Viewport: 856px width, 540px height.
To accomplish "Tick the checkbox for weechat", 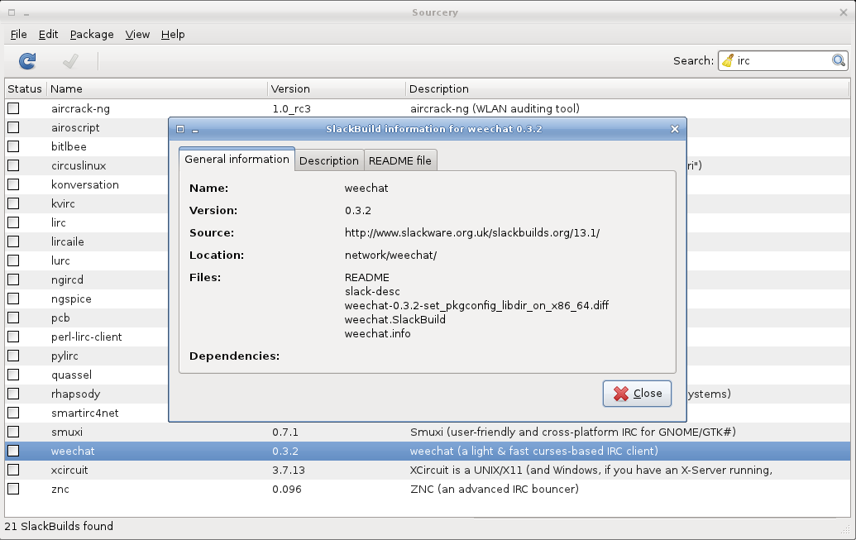I will pyautogui.click(x=14, y=451).
